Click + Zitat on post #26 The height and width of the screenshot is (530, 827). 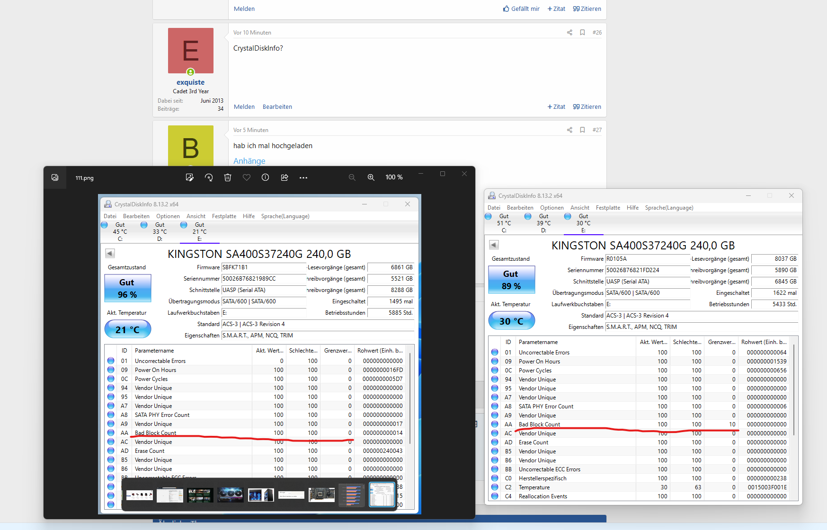click(x=556, y=107)
